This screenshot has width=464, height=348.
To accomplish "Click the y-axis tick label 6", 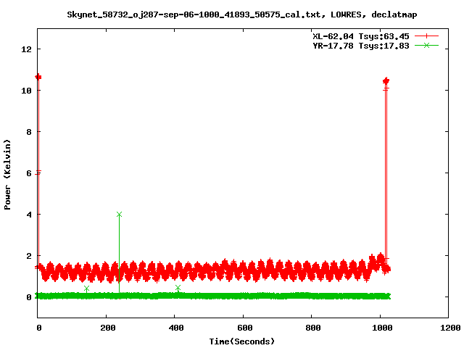I will coord(29,173).
